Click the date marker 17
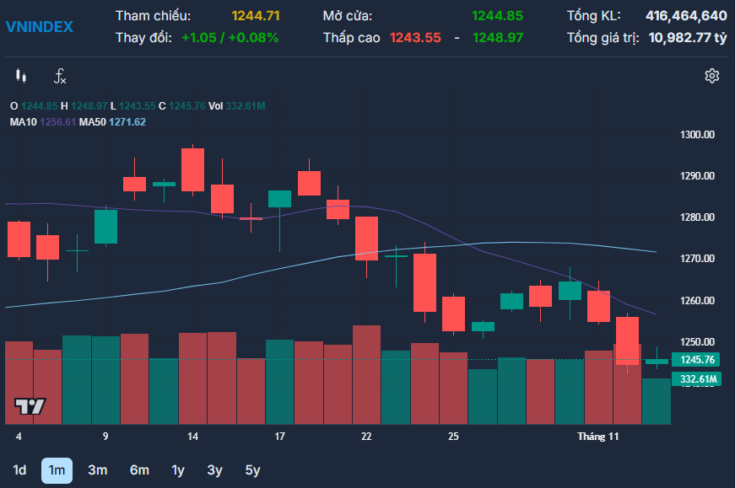This screenshot has width=735, height=488. tap(280, 437)
